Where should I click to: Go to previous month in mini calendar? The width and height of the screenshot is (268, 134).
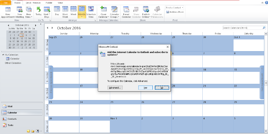click(x=8, y=25)
